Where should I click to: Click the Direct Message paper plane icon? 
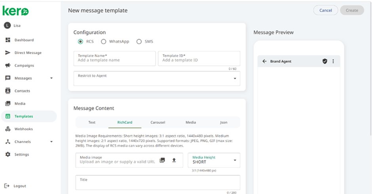8,52
